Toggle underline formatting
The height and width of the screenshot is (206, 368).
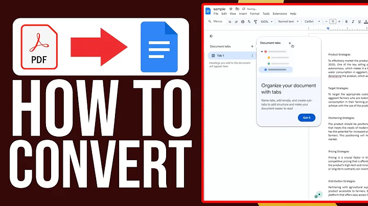pos(359,21)
